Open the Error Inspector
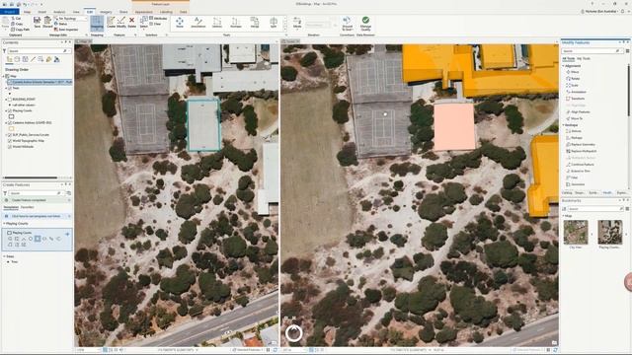The width and height of the screenshot is (632, 355). click(x=66, y=30)
